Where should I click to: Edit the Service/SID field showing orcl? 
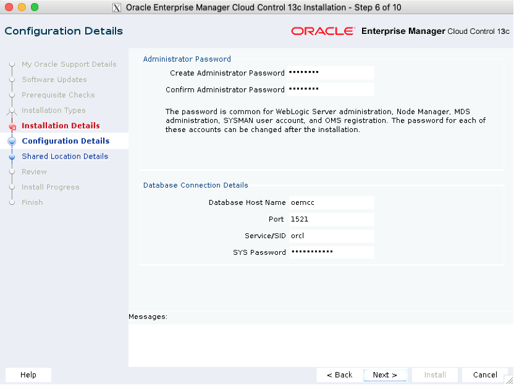pos(331,236)
